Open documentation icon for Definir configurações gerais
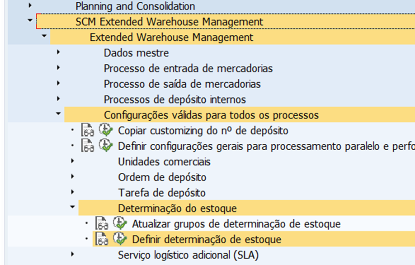The width and height of the screenshot is (415, 265). coord(88,146)
